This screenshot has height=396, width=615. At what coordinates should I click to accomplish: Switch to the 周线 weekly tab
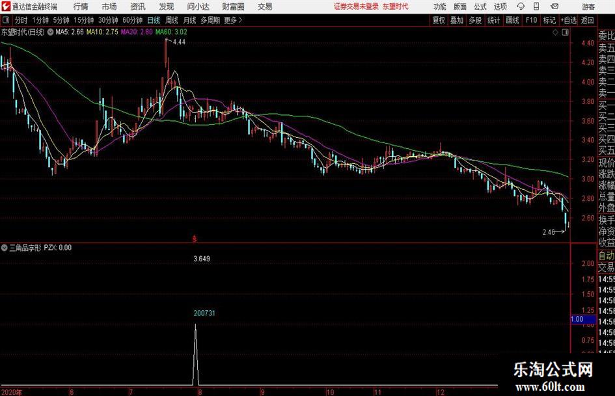pyautogui.click(x=171, y=20)
